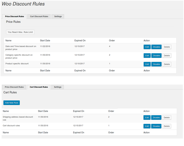Delete the Date and Time based discount rule

(167, 47)
